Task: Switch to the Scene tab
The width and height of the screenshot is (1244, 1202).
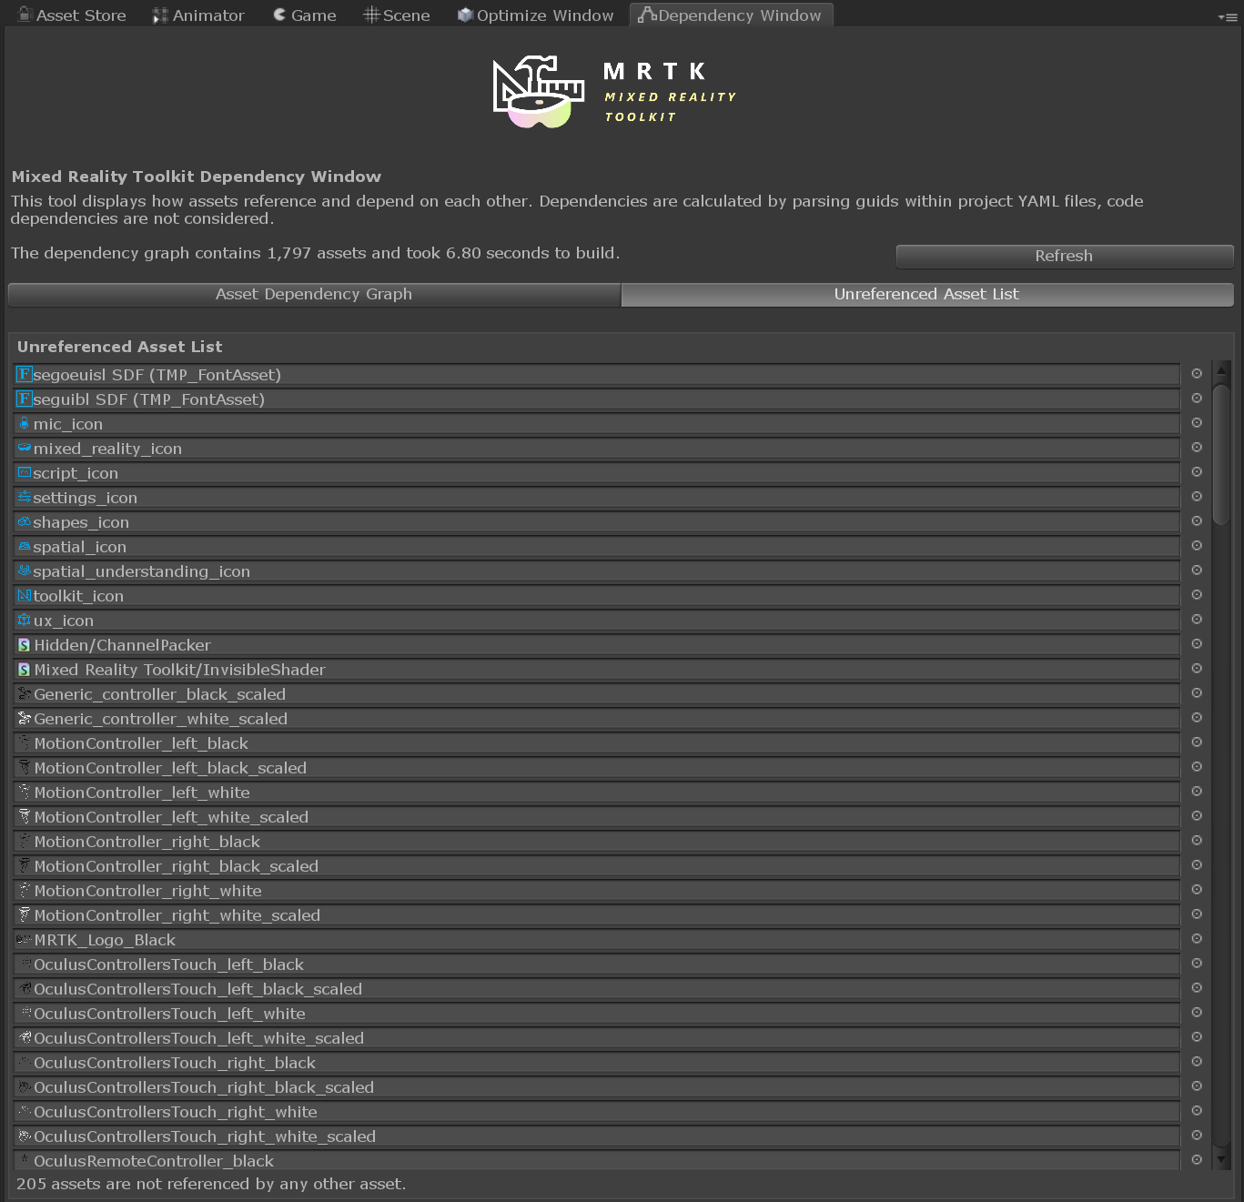Action: click(396, 15)
